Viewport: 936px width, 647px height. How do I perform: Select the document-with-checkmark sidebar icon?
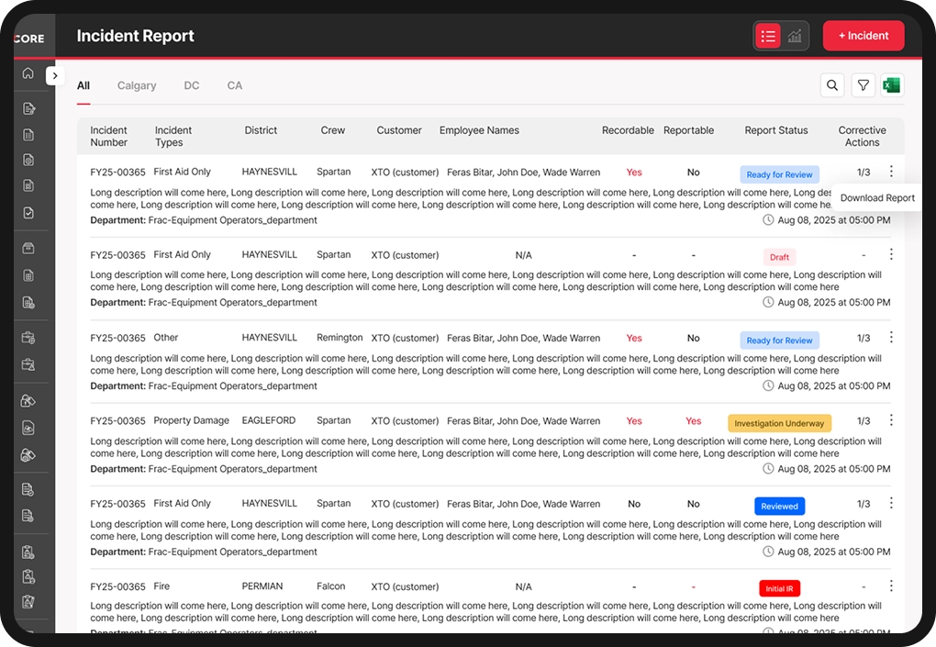[28, 213]
